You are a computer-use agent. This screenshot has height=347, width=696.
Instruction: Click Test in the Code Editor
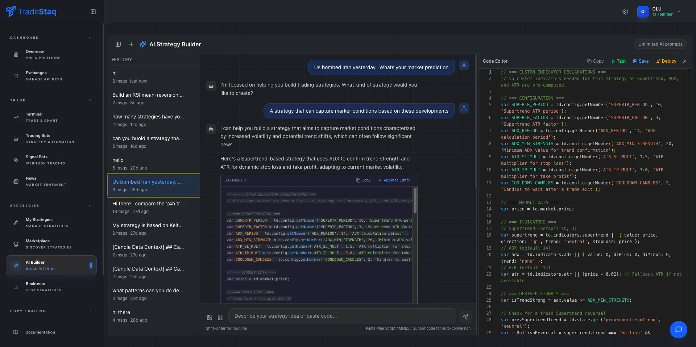pos(618,61)
